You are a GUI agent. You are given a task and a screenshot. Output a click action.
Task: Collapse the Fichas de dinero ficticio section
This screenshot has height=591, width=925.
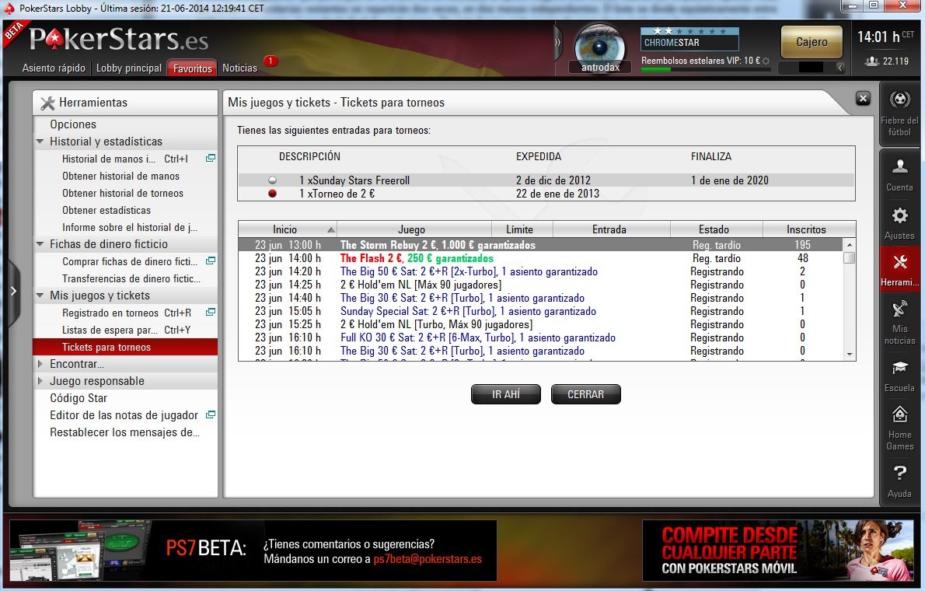[x=40, y=244]
